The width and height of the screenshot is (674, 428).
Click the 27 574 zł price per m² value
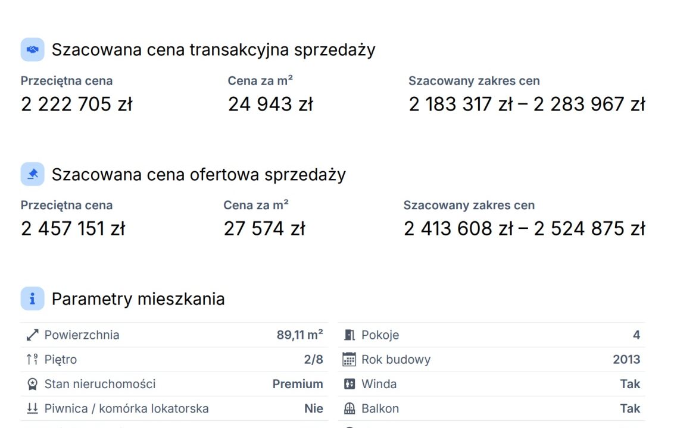(264, 229)
